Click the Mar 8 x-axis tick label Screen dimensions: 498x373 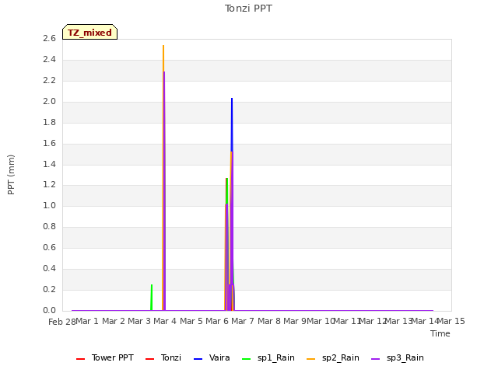[x=269, y=321]
